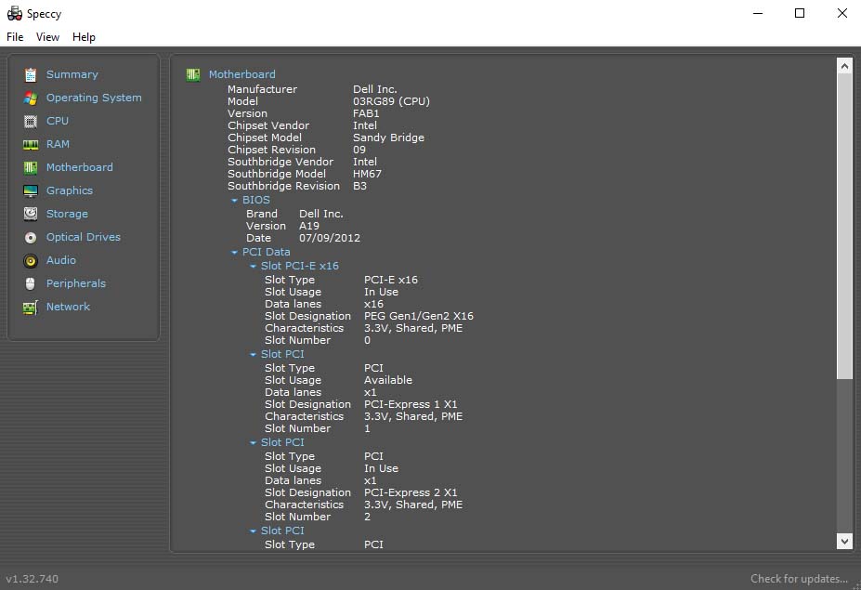This screenshot has height=590, width=861.
Task: Click Slot Designation PEG Gen1/Gen2 X16
Action: [418, 316]
